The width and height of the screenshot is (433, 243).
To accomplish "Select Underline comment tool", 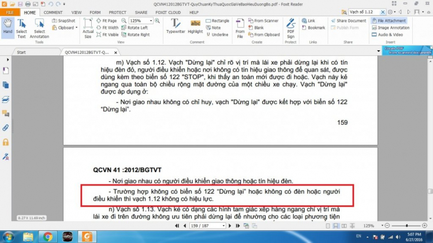I will (x=217, y=35).
